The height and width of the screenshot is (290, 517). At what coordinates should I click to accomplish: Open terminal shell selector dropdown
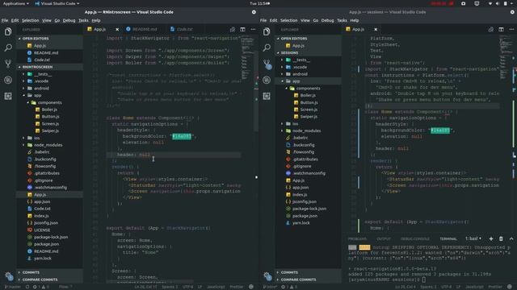tap(473, 238)
